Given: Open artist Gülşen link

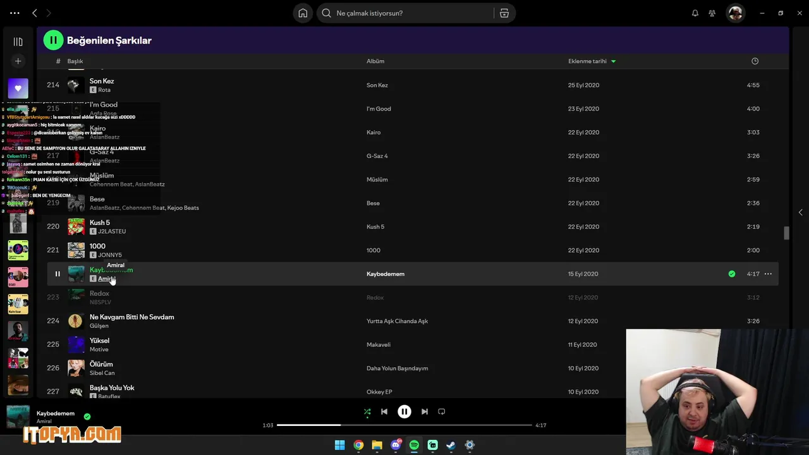Looking at the screenshot, I should (x=99, y=326).
